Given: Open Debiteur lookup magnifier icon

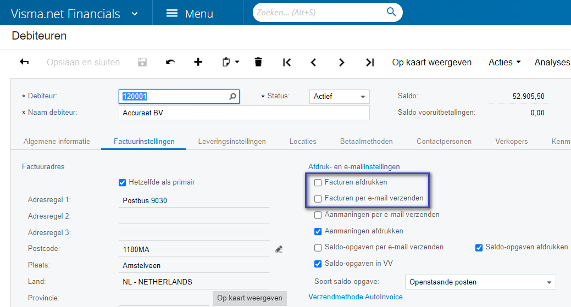Looking at the screenshot, I should click(x=232, y=97).
